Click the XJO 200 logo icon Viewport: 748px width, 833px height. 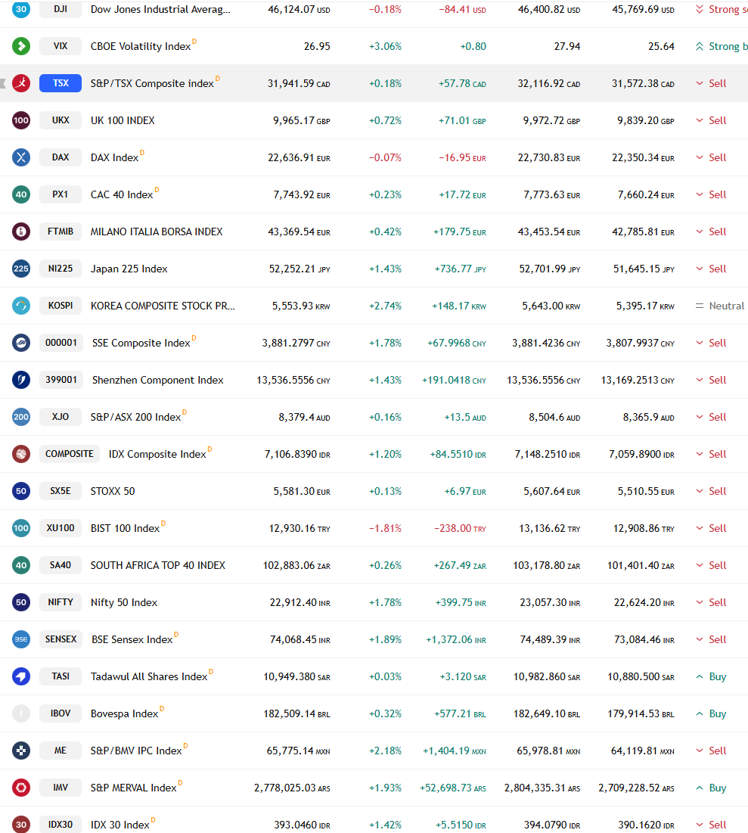pos(21,417)
